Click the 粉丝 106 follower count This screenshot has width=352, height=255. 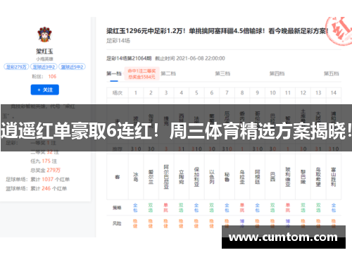point(44,76)
